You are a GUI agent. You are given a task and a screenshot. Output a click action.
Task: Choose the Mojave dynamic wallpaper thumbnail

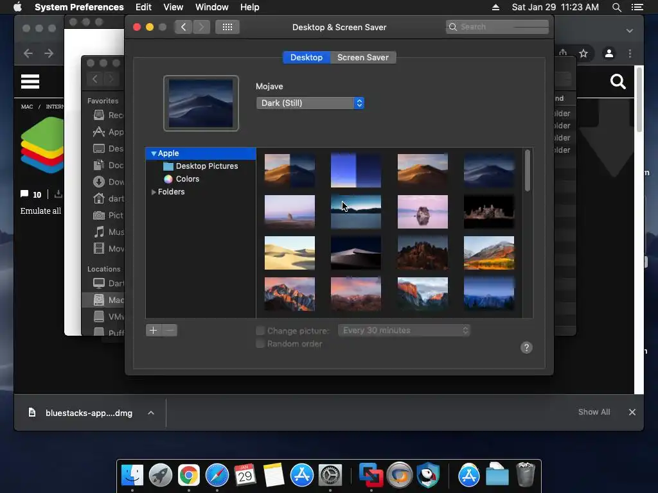coord(290,170)
